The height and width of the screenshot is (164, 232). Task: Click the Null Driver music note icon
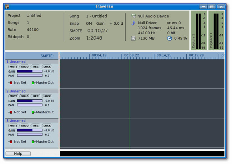pos(133,23)
